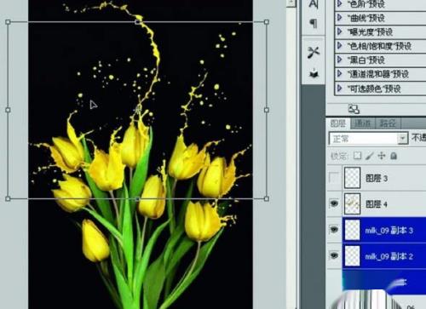The height and width of the screenshot is (309, 426).
Task: Open the 正常 blend mode dropdown
Action: coord(368,139)
